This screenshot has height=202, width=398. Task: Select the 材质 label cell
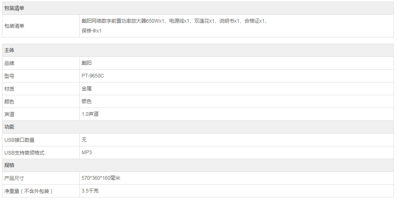click(41, 89)
